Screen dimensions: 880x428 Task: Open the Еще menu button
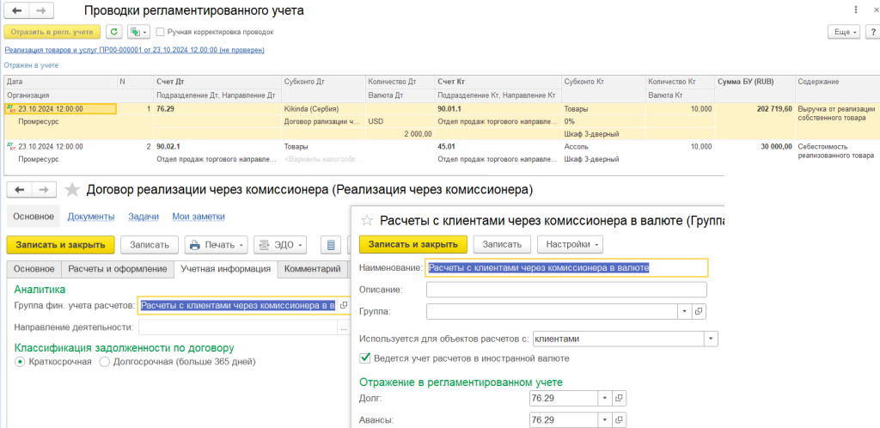843,32
